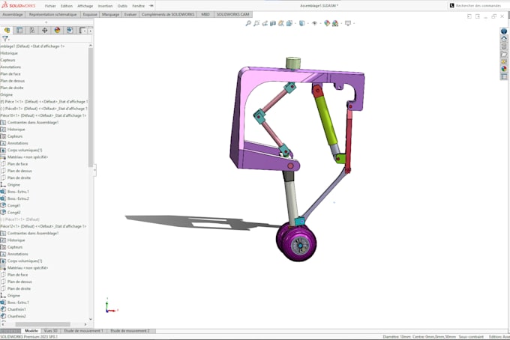
Task: Switch to Représentation schématique tab
Action: pos(53,14)
